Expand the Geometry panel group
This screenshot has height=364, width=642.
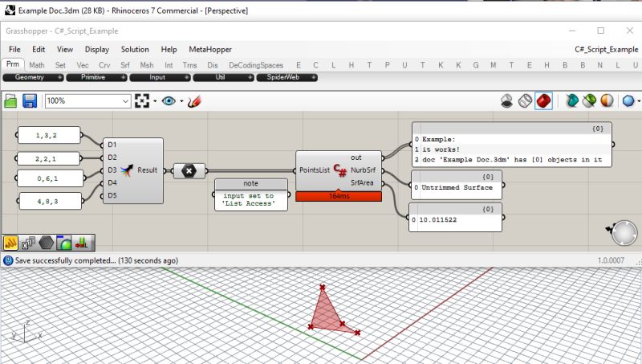33,77
